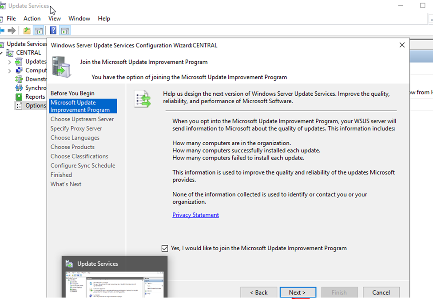Click the Downstream Servers node icon

tap(19, 79)
